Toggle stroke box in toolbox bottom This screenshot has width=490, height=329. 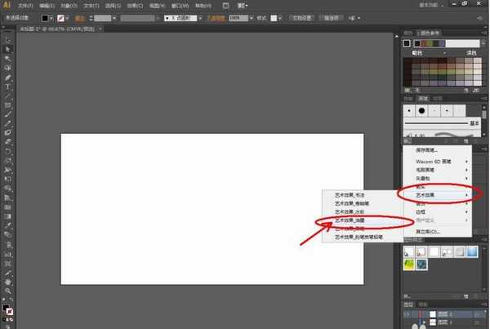[x=10, y=312]
